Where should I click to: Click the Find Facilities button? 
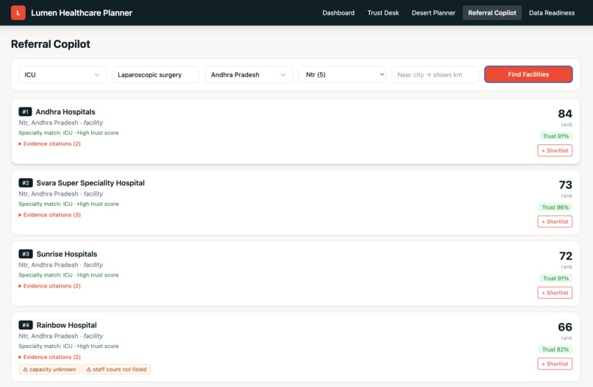coord(528,74)
